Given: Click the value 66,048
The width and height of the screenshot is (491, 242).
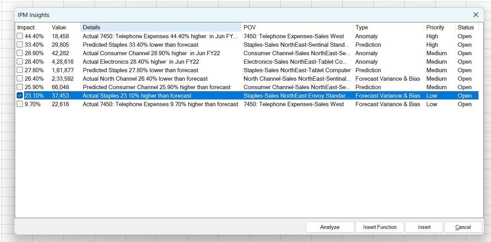Looking at the screenshot, I should [x=60, y=87].
